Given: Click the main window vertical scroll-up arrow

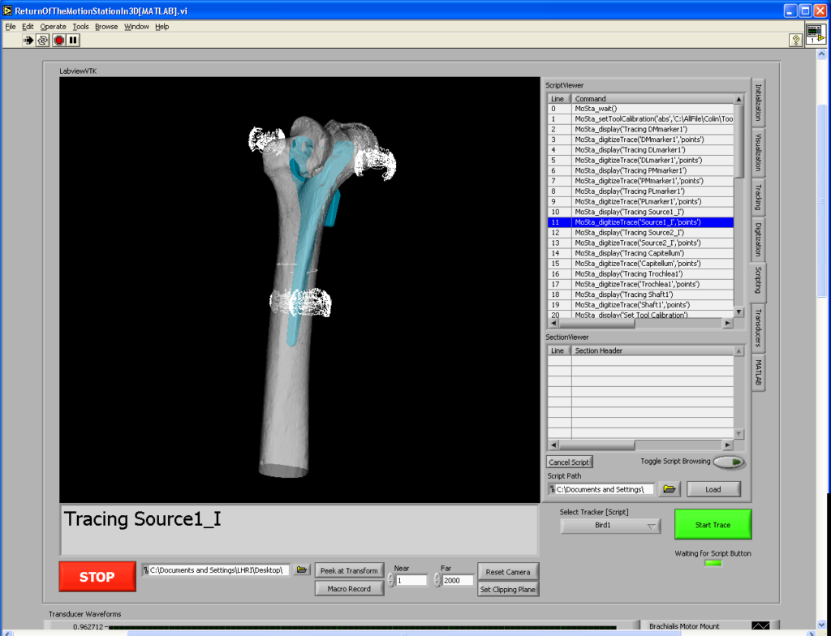Looking at the screenshot, I should pyautogui.click(x=821, y=54).
